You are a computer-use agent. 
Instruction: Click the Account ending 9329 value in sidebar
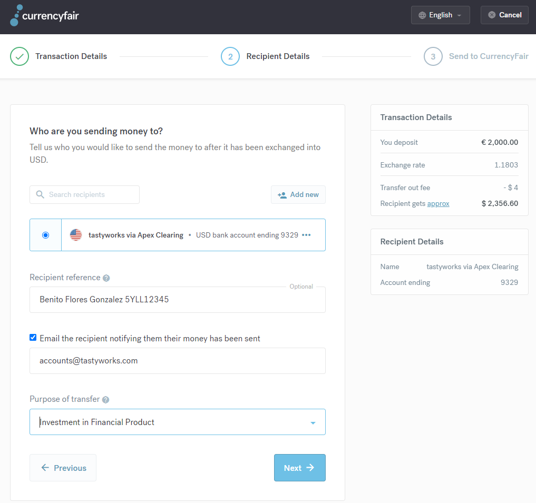coord(509,282)
